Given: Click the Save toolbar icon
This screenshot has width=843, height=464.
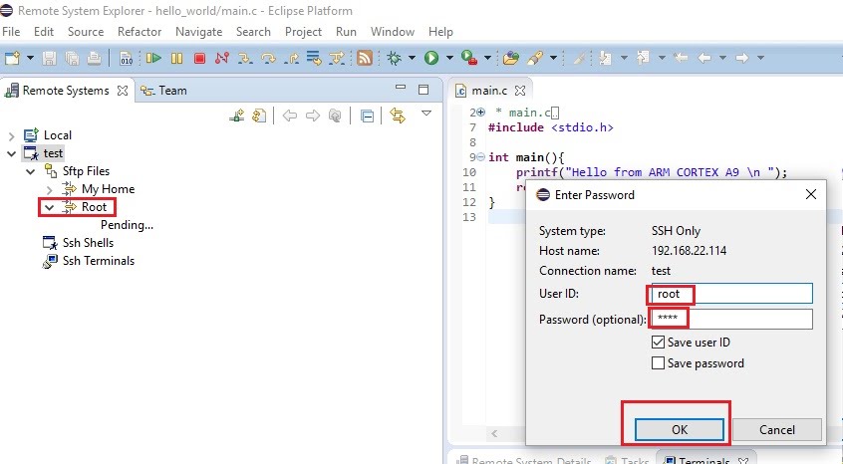Looking at the screenshot, I should [50, 58].
